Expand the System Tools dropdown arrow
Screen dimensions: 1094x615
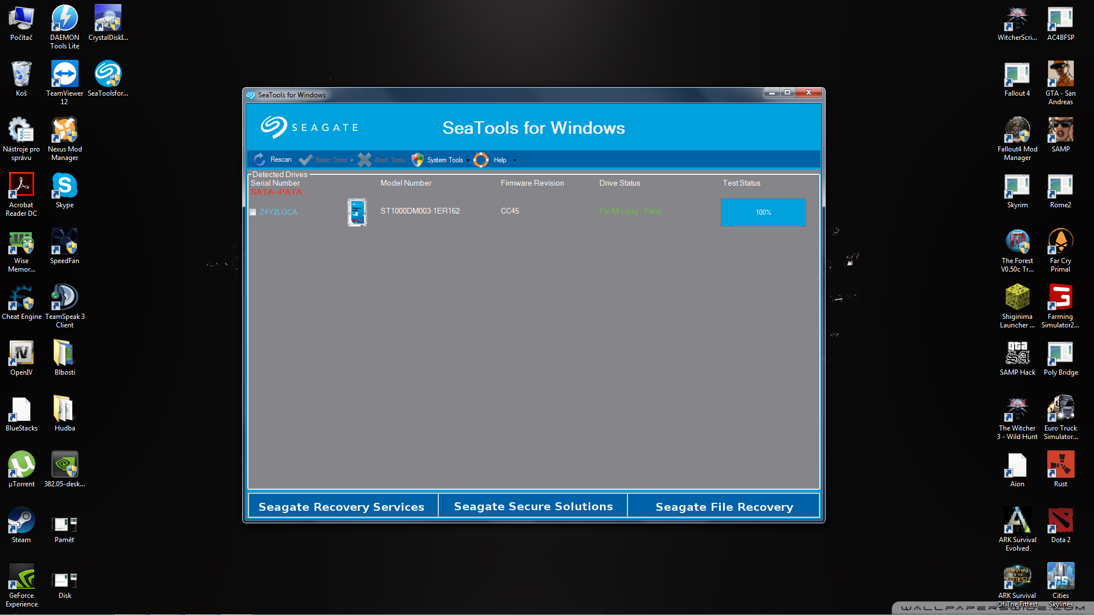(x=468, y=161)
